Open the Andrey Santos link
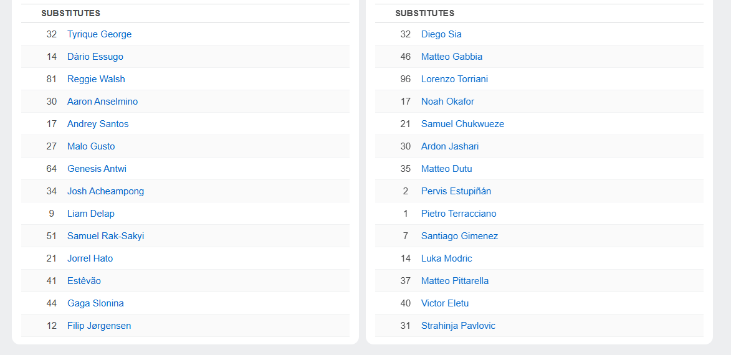The height and width of the screenshot is (355, 731). 98,124
